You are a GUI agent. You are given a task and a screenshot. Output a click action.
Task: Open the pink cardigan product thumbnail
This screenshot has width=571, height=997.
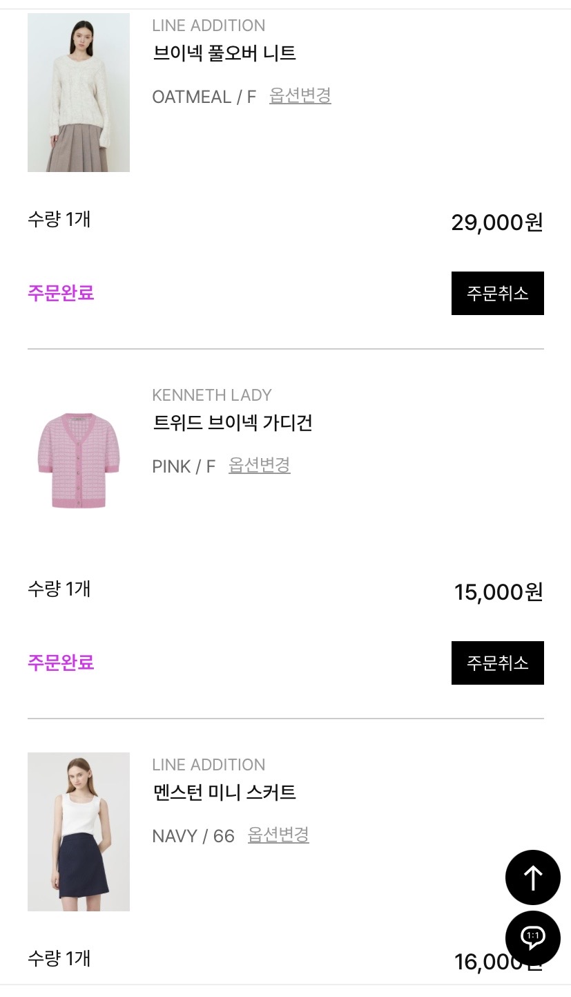coord(79,461)
